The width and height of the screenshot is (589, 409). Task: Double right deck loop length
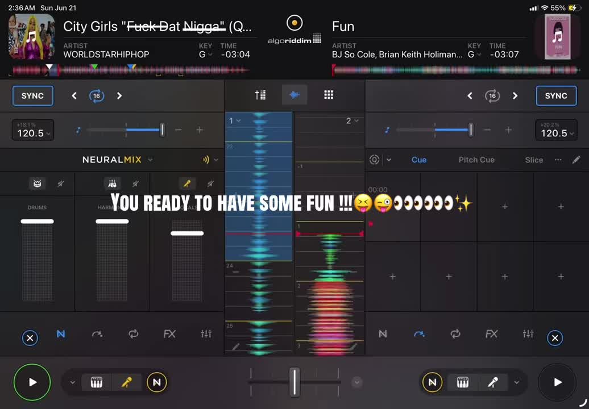(x=515, y=96)
